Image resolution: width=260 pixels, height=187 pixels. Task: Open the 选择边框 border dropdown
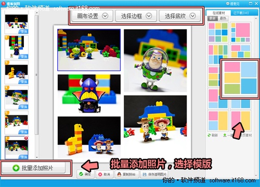coord(136,16)
